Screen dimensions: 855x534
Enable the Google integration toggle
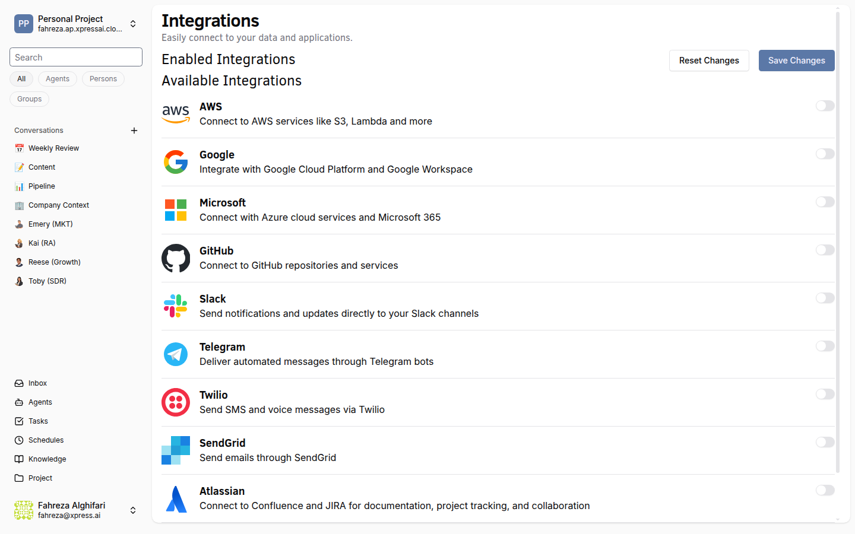[825, 154]
